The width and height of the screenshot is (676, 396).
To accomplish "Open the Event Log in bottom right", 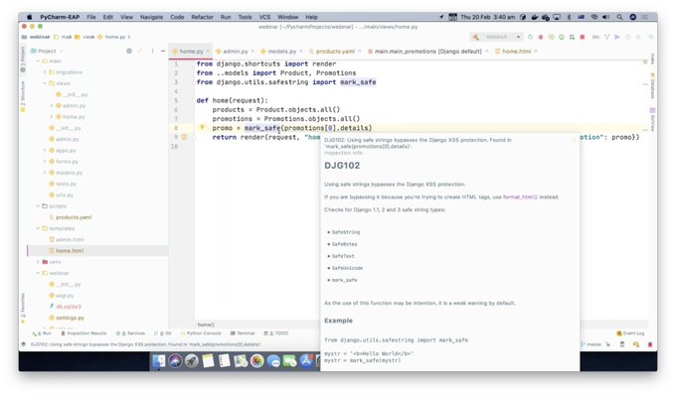I will click(630, 333).
